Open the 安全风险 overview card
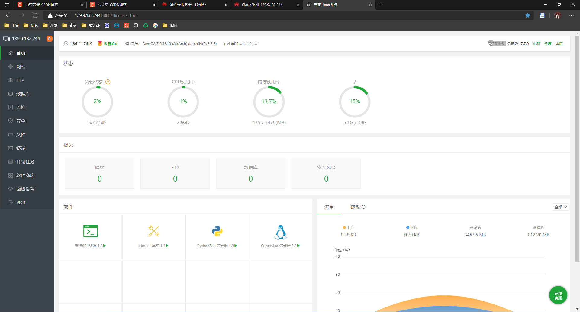The width and height of the screenshot is (580, 312). (326, 174)
